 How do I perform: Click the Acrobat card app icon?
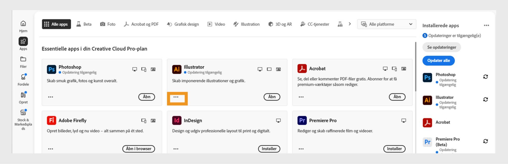pos(302,68)
